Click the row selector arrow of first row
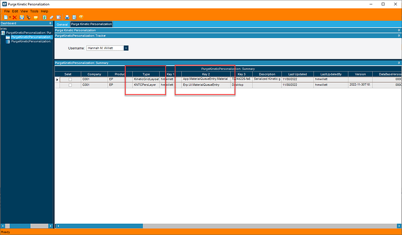The width and height of the screenshot is (402, 235). (57, 79)
